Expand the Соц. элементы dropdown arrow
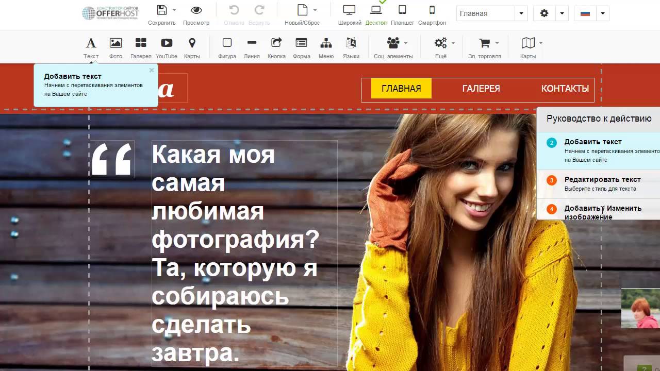This screenshot has width=660, height=371. pos(406,43)
